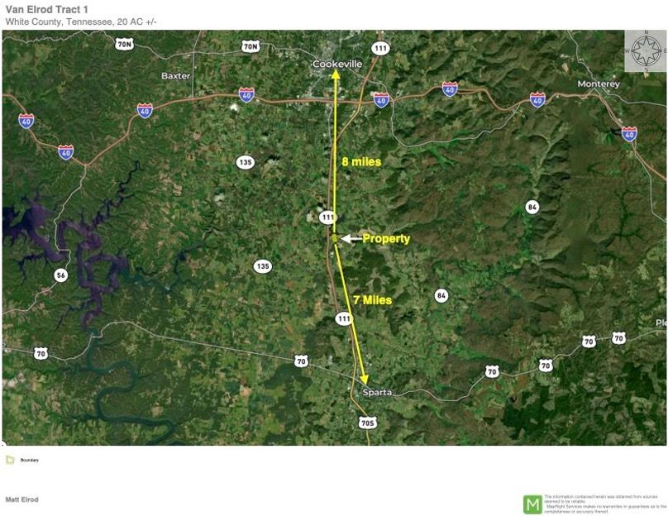Select the leftmost I-40 interstate shield

pos(26,121)
